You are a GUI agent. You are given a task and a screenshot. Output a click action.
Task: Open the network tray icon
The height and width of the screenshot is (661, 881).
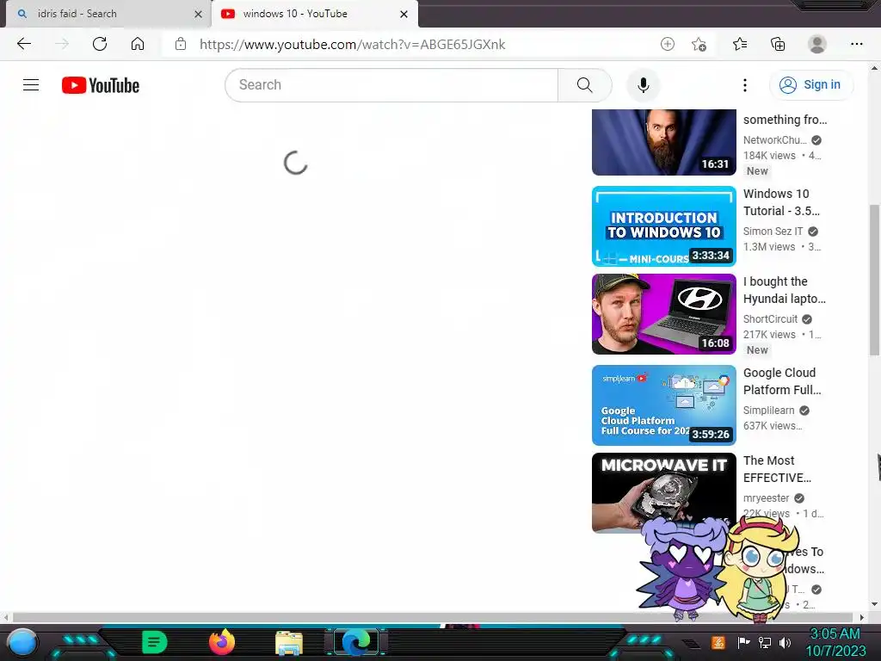tap(764, 642)
